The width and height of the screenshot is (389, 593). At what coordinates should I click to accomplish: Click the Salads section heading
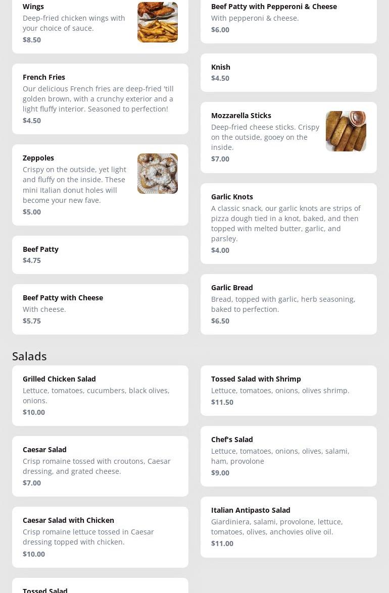(29, 356)
